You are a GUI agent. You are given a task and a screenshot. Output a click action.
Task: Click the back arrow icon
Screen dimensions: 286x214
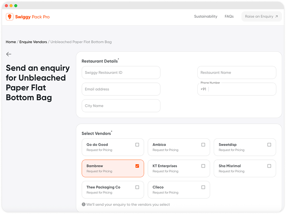[x=9, y=54]
